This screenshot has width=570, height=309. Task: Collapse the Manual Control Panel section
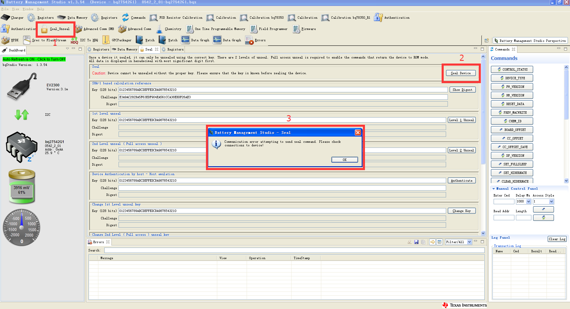click(x=494, y=188)
